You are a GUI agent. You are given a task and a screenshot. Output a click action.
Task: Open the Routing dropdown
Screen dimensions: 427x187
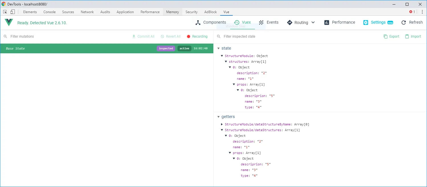[x=301, y=23]
